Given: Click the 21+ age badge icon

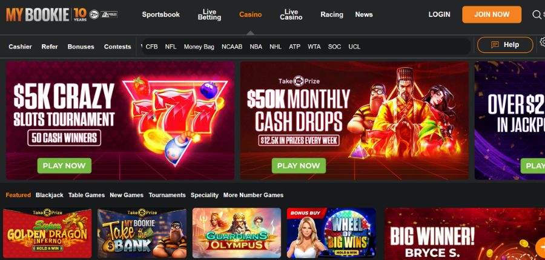Looking at the screenshot, I should [x=94, y=15].
